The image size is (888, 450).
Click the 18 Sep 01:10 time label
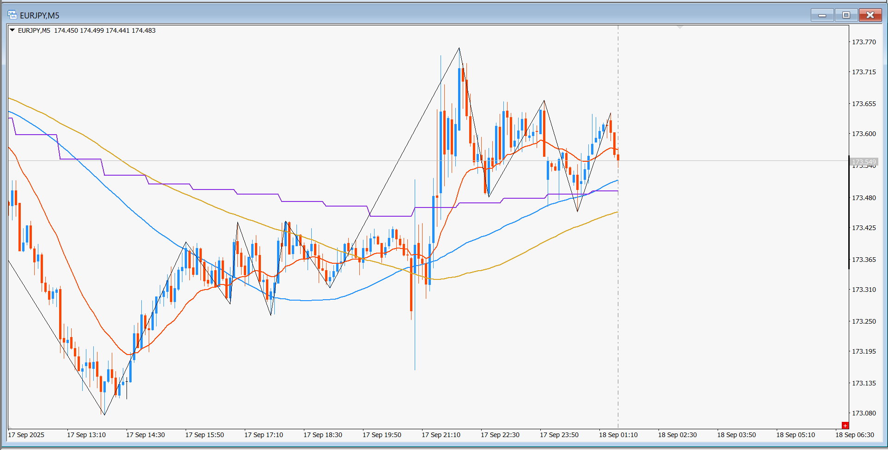coord(618,435)
